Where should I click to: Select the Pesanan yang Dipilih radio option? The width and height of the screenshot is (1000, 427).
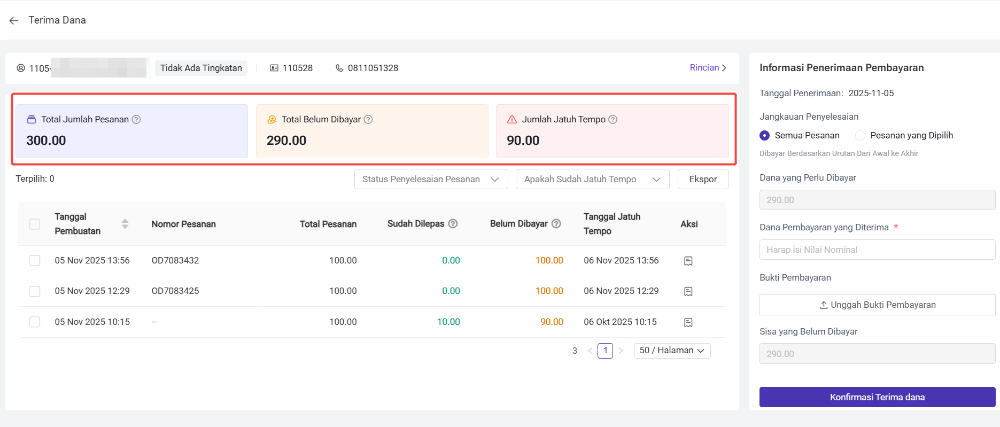860,136
